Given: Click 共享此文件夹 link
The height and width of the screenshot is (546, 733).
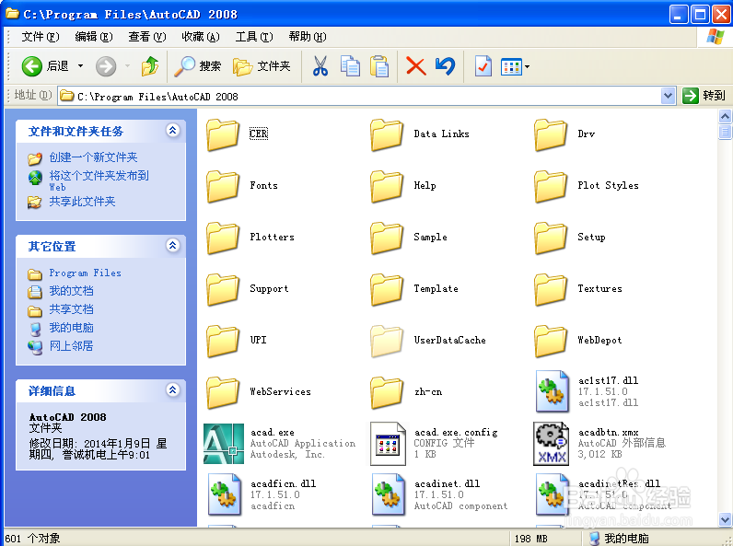Looking at the screenshot, I should pos(82,202).
